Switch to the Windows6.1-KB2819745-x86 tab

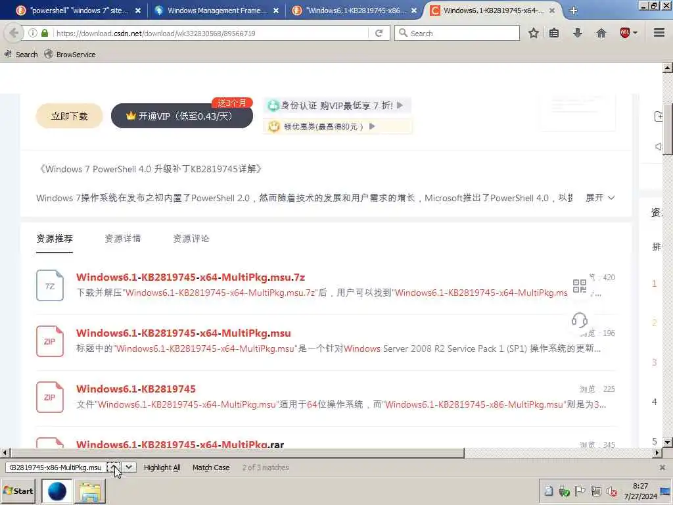click(x=355, y=11)
